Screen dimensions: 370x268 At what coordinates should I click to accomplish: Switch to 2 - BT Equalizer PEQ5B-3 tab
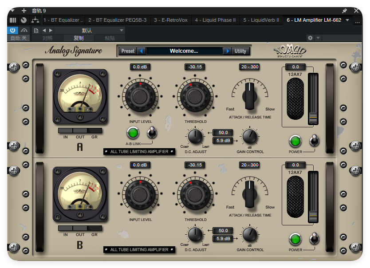pos(117,20)
